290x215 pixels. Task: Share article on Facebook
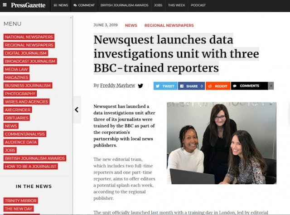[191, 86]
